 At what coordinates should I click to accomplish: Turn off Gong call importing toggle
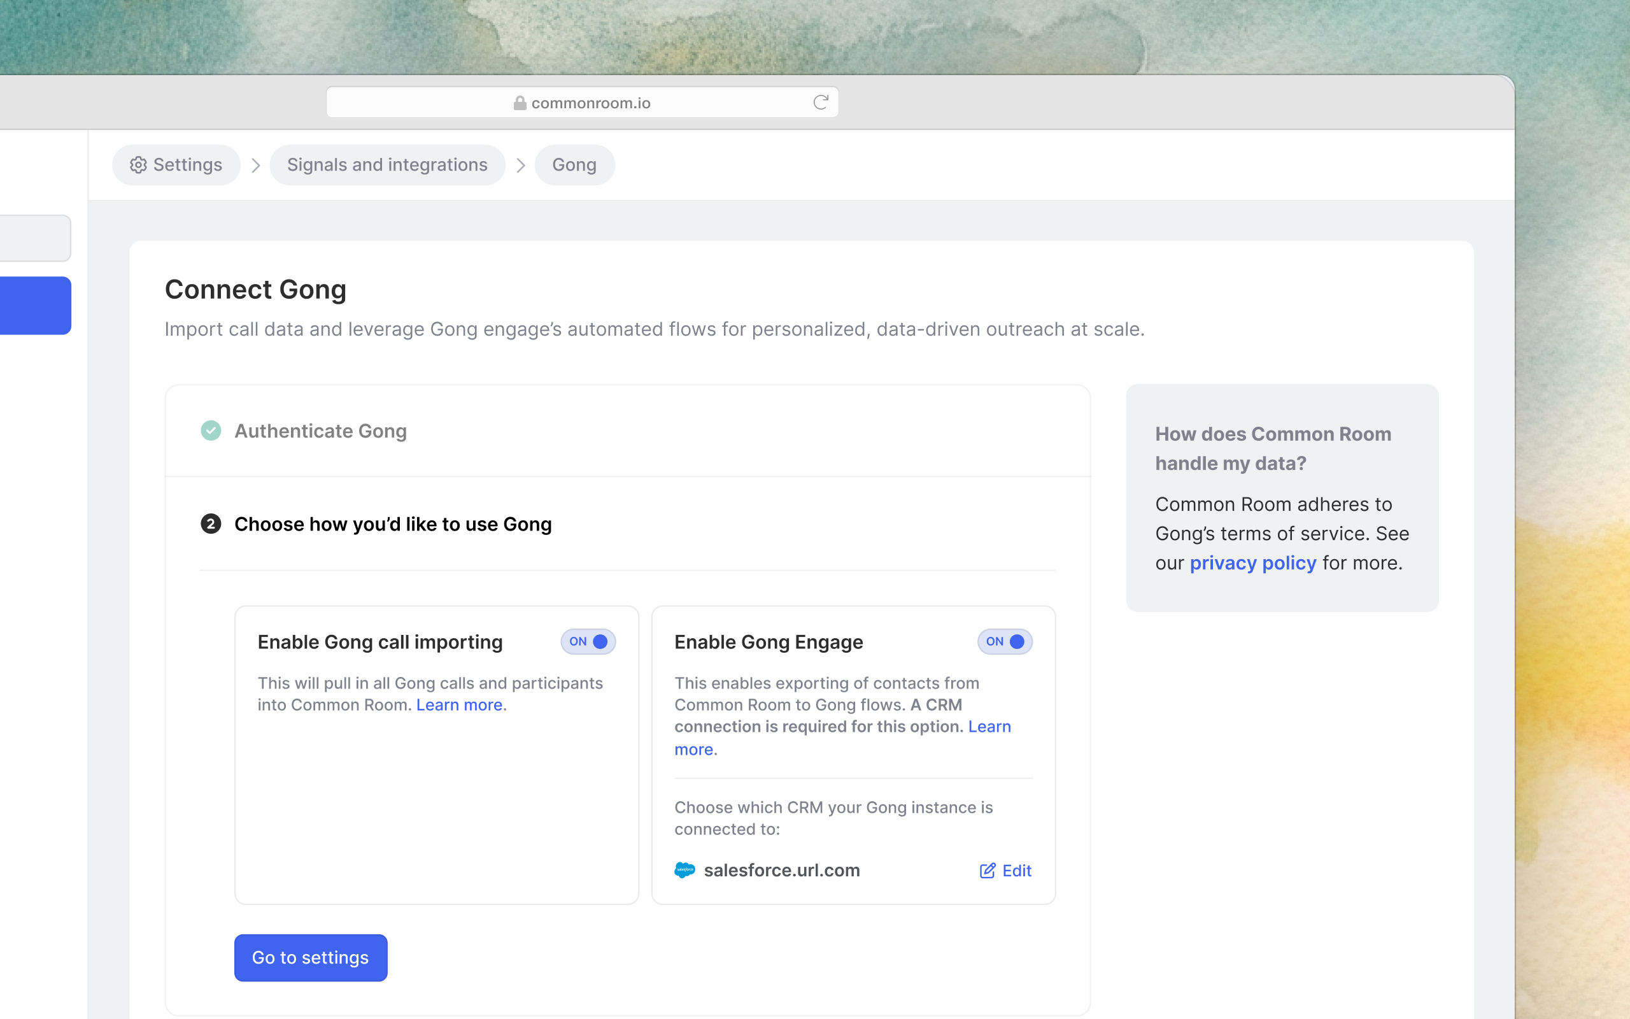[588, 641]
